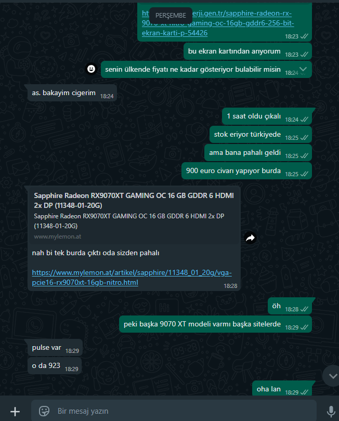Screen dimensions: 339x421
Task: Select the 'oha lan' message bubble
Action: (x=282, y=389)
